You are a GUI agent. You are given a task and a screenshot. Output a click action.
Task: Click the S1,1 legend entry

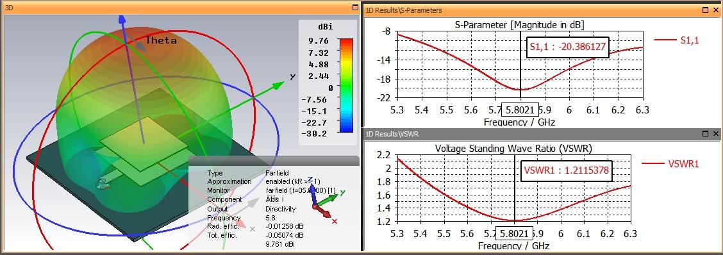click(x=676, y=40)
